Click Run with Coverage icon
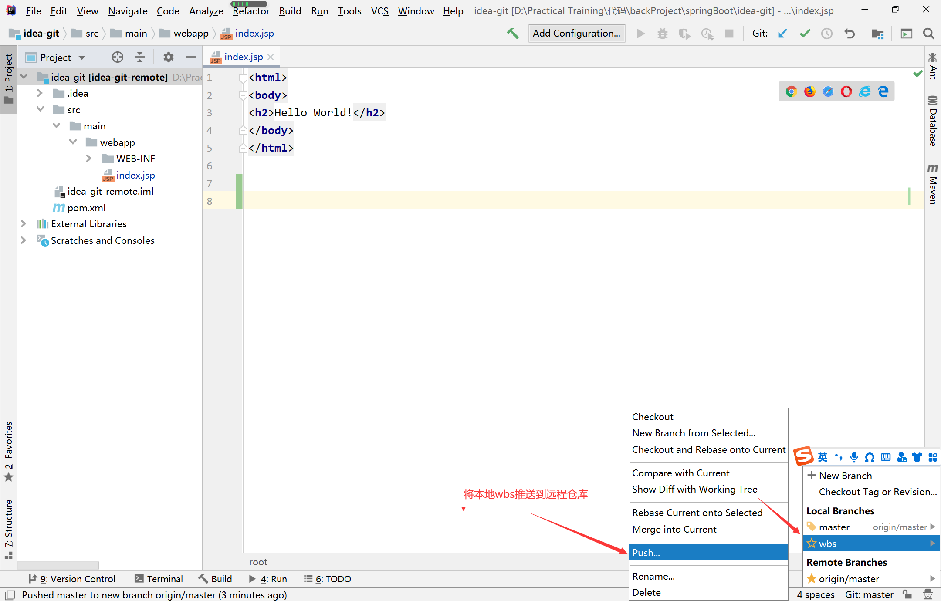941x601 pixels. 685,34
